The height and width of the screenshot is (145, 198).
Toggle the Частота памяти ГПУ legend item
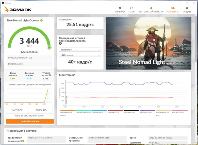pyautogui.click(x=163, y=113)
